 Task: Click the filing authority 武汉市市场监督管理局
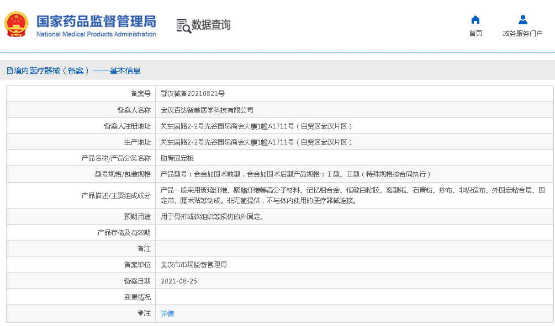(x=193, y=265)
